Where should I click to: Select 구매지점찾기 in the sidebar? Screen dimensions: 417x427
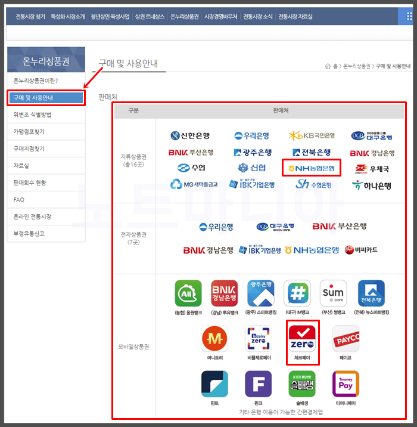46,148
